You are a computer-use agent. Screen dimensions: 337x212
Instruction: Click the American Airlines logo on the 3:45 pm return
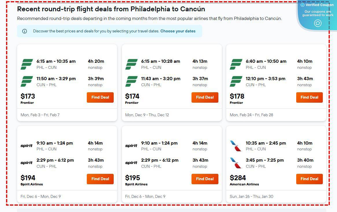[x=236, y=163]
